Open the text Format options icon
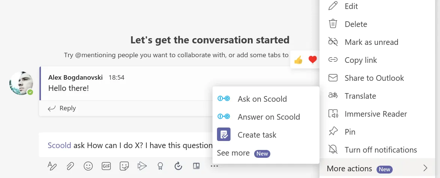440x178 pixels. click(x=52, y=166)
